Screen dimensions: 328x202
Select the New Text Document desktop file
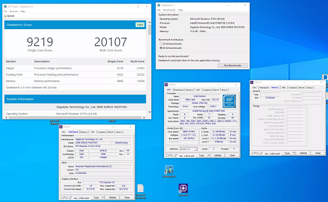[141, 188]
